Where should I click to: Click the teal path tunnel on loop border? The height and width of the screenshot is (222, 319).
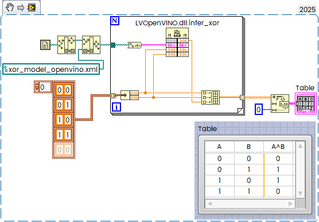coord(112,45)
